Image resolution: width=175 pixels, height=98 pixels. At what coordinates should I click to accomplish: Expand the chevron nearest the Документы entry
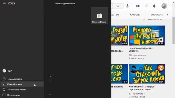(50, 81)
